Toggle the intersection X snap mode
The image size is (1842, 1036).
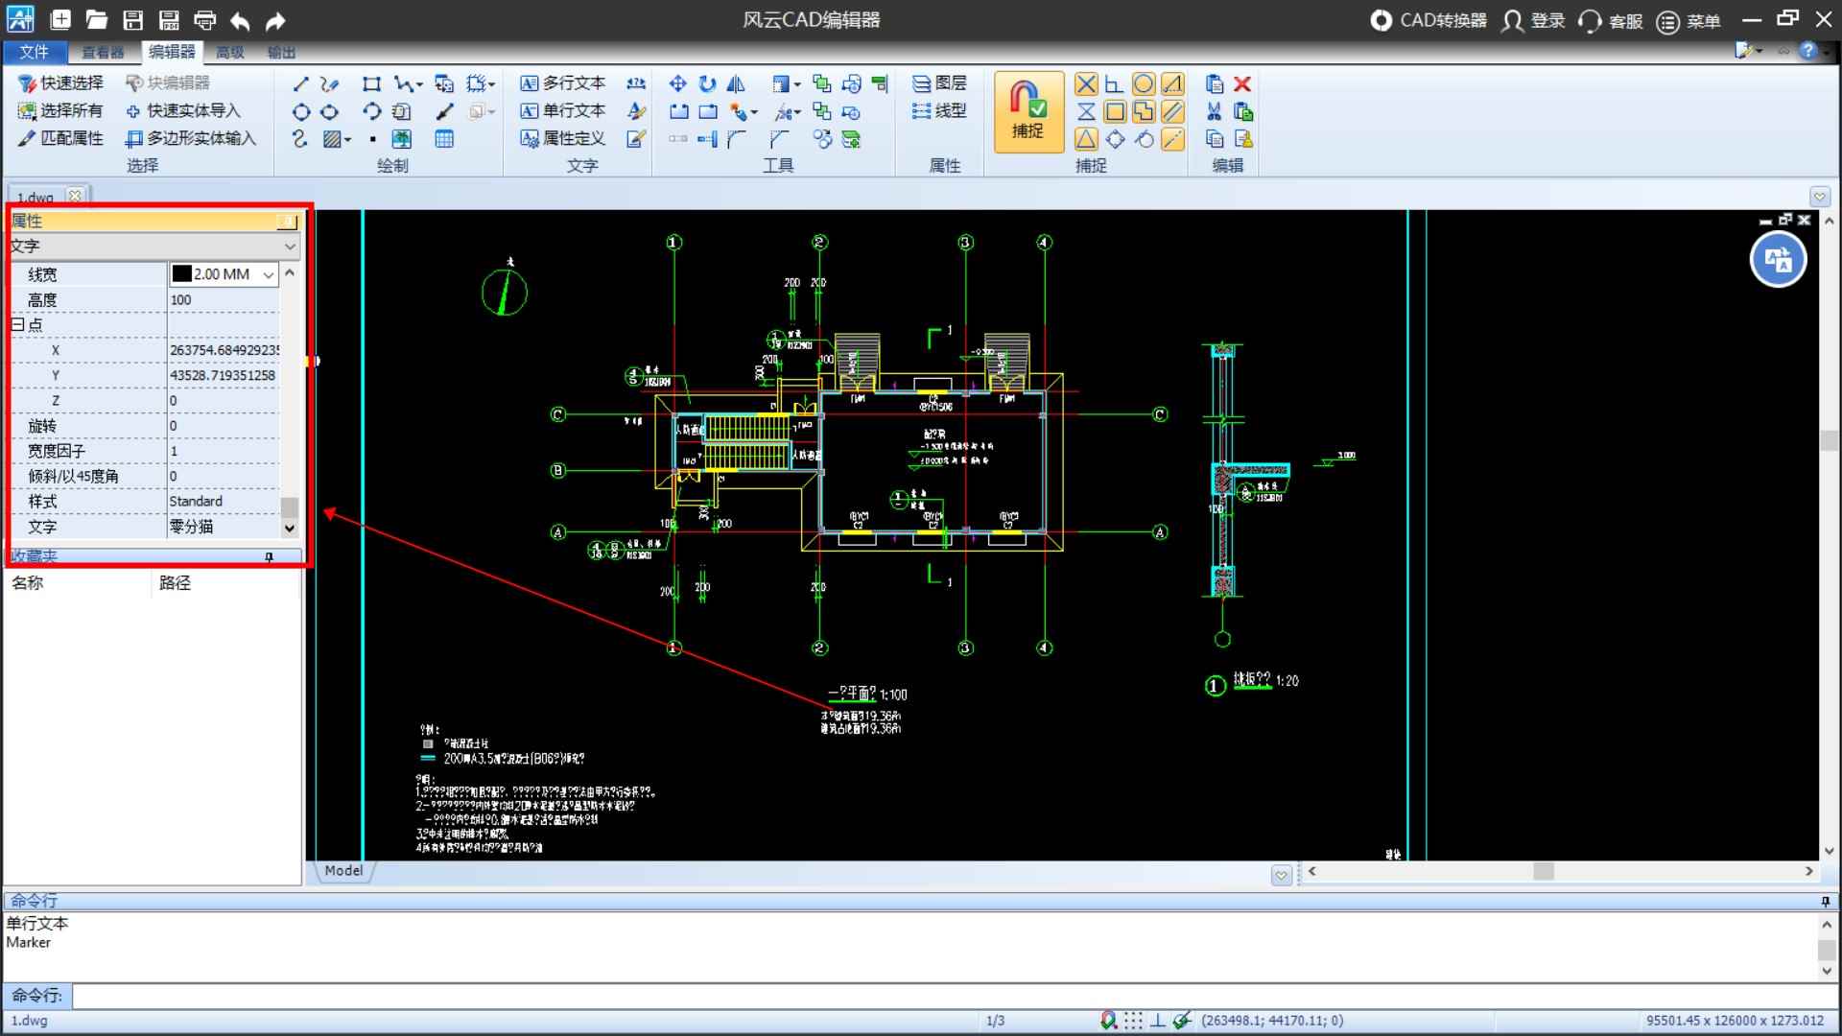(x=1085, y=83)
